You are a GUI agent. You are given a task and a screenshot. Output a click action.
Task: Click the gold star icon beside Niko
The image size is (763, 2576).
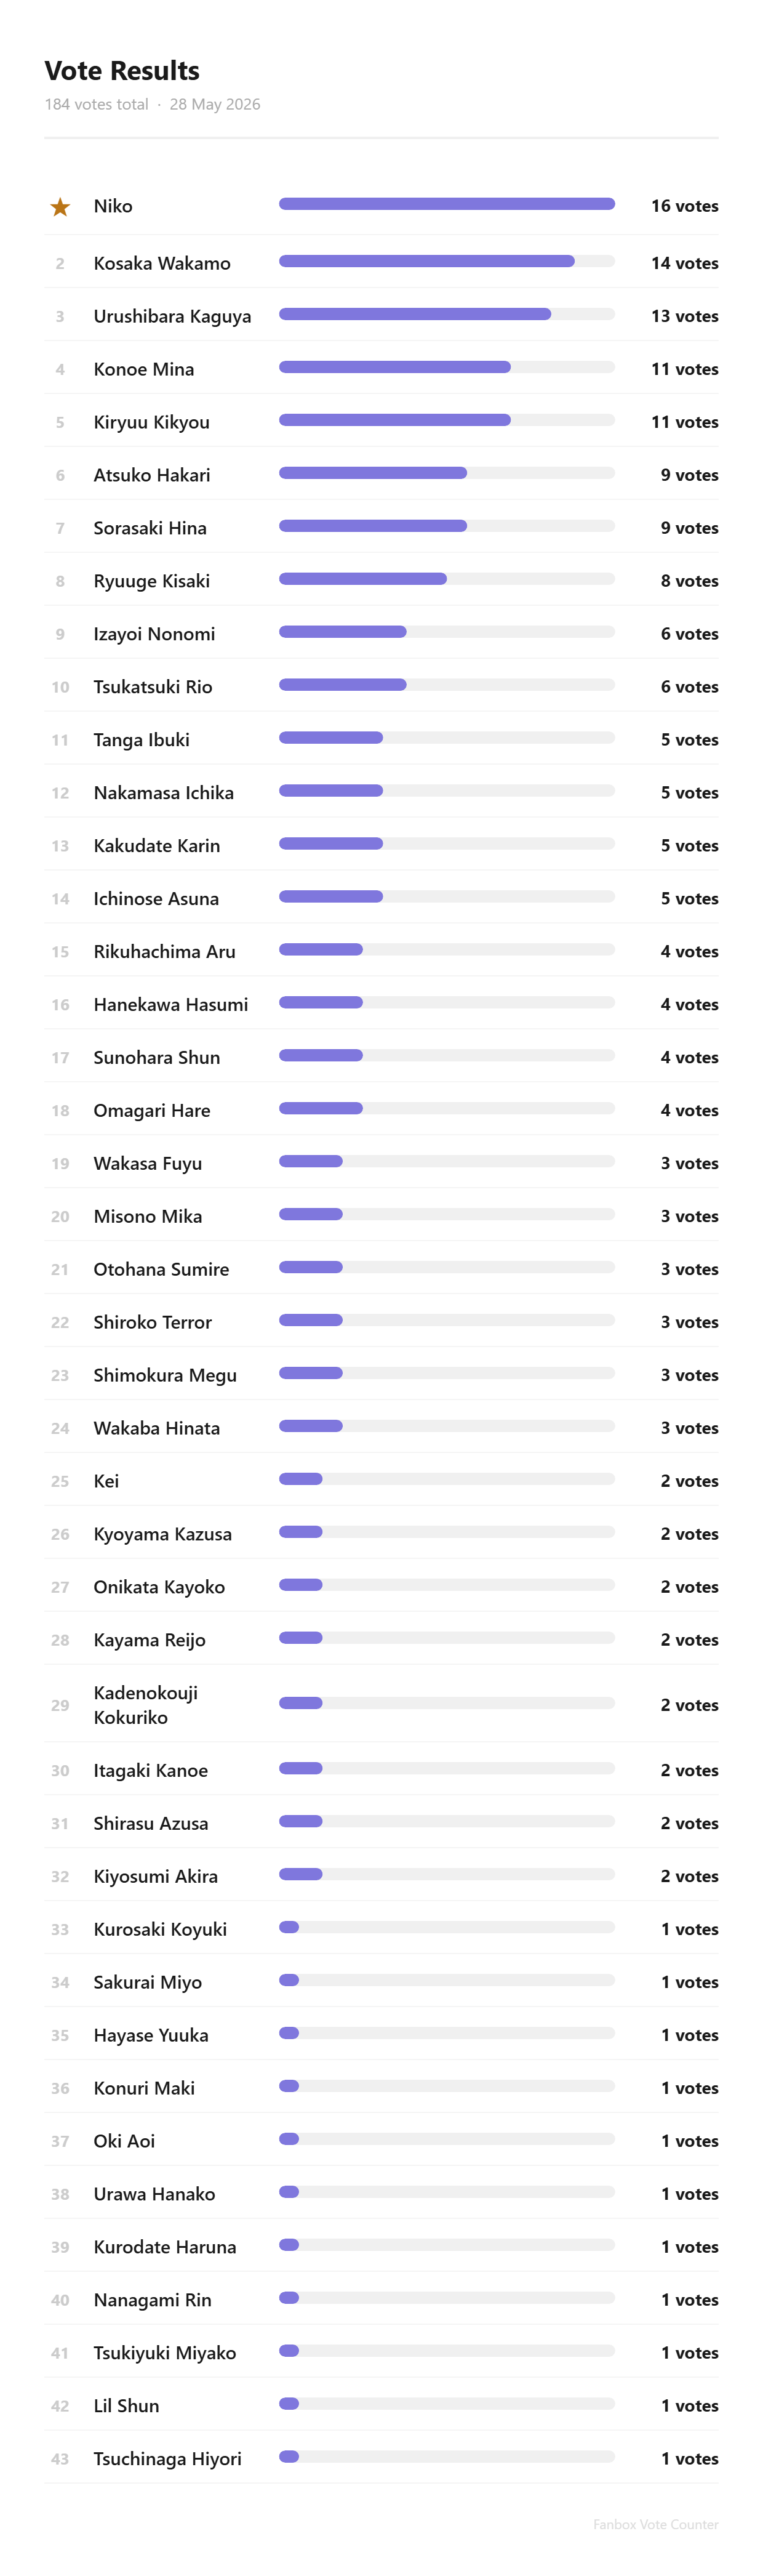point(60,207)
